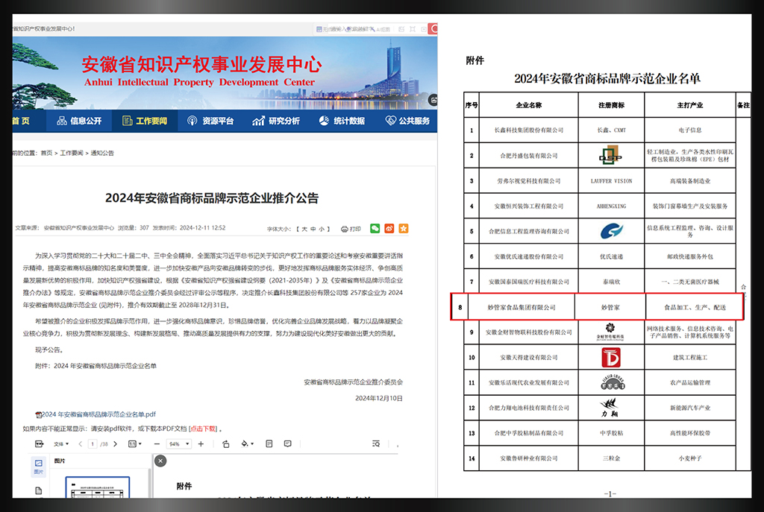Select the first page thumbnail in the PDF sidebar
The image size is (764, 512).
pyautogui.click(x=98, y=487)
